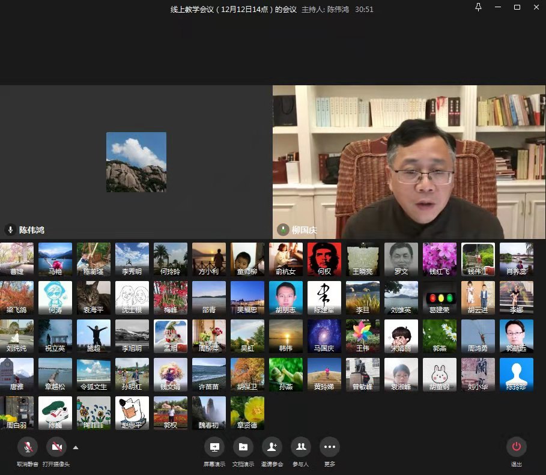The height and width of the screenshot is (475, 546).
Task: Select 陈伟鸿's mountain avatar tile
Action: (136, 162)
